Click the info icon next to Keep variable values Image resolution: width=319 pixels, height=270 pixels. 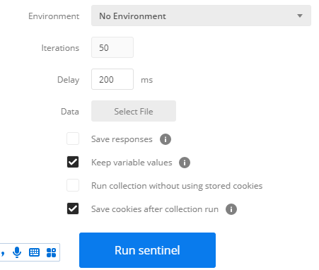click(x=185, y=163)
